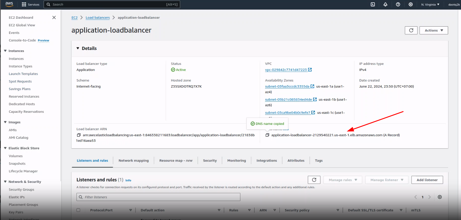Open the help question mark icon
The width and height of the screenshot is (461, 220).
point(398,4)
